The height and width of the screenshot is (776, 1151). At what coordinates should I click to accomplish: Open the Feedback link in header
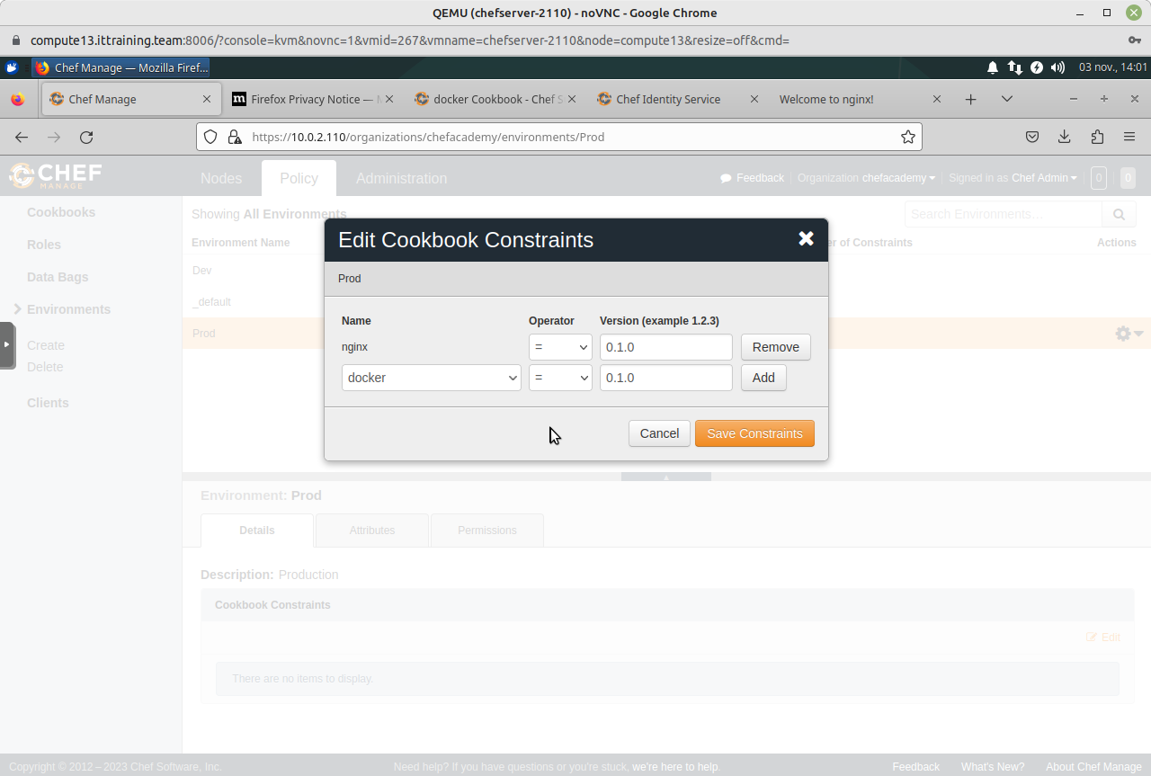(x=753, y=178)
